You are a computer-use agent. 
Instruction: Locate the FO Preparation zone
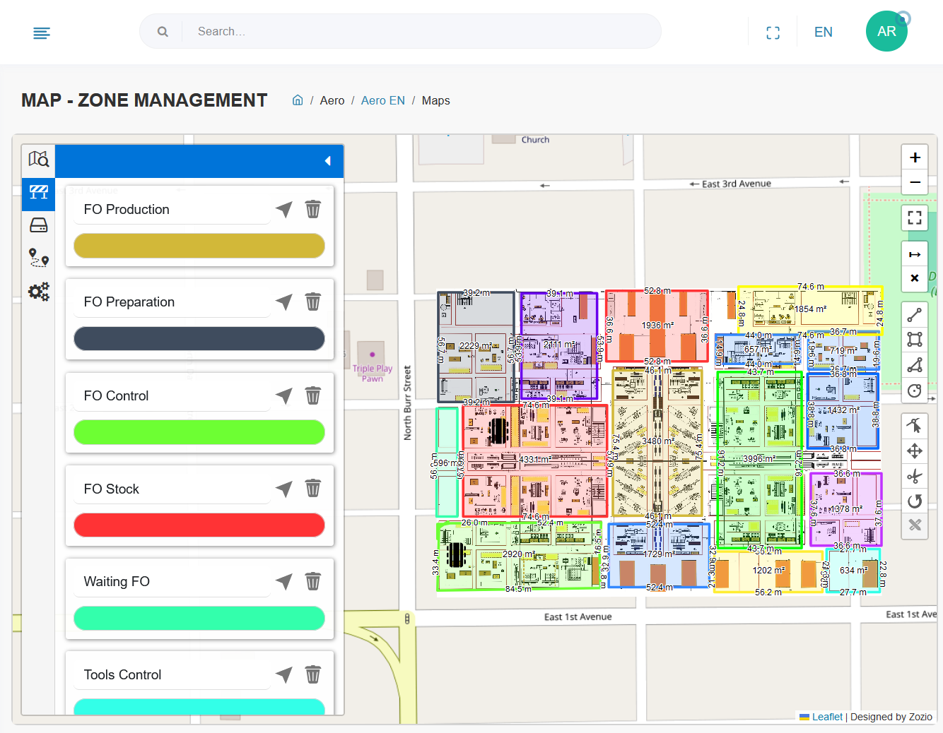284,302
